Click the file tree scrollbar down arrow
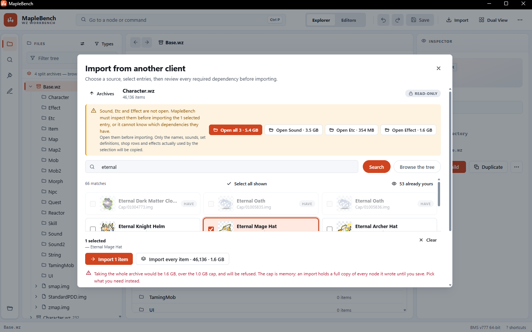532x332 pixels. (x=120, y=317)
